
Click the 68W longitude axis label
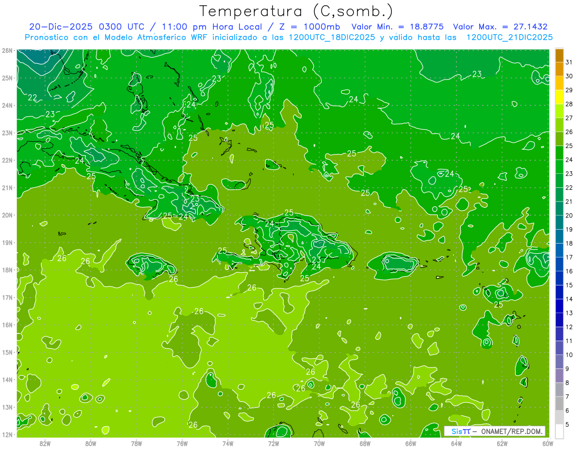365,443
